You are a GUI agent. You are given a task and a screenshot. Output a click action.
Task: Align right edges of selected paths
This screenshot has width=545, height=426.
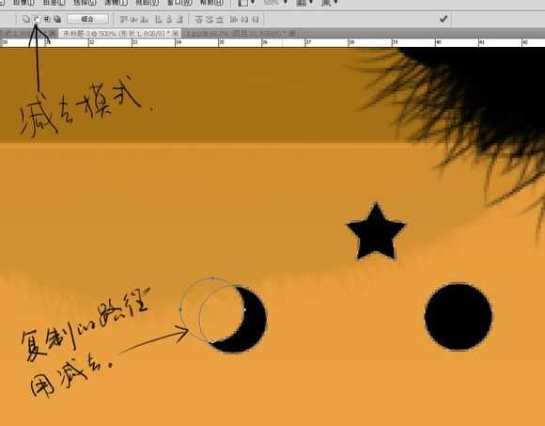pos(179,19)
